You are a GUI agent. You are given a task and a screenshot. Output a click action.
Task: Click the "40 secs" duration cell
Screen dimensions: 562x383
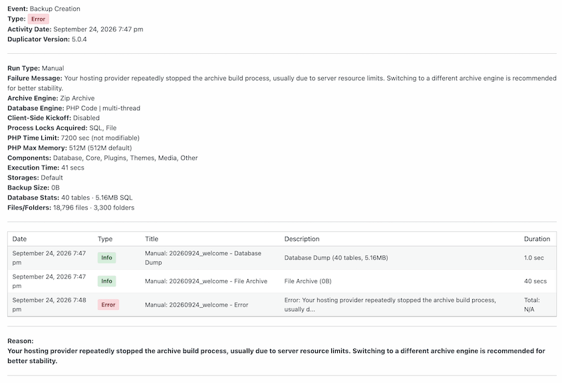coord(535,281)
